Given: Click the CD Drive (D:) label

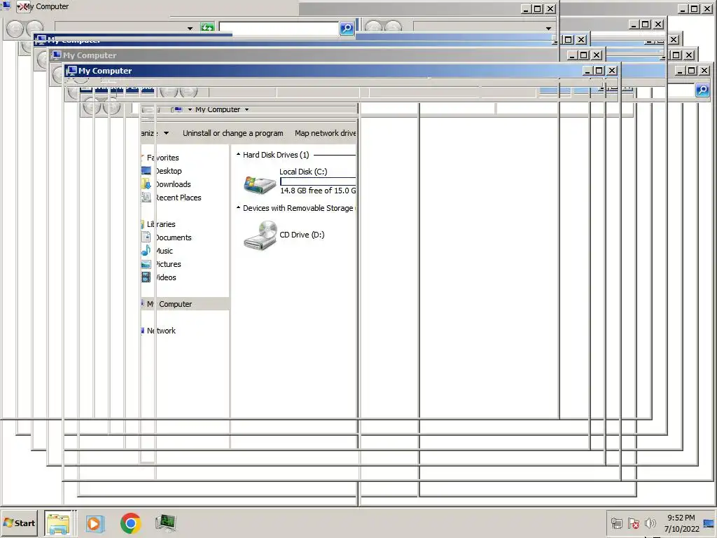Looking at the screenshot, I should tap(302, 235).
